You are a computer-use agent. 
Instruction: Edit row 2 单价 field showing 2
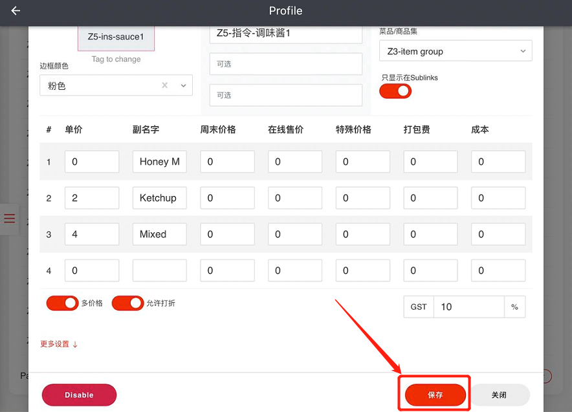click(92, 198)
